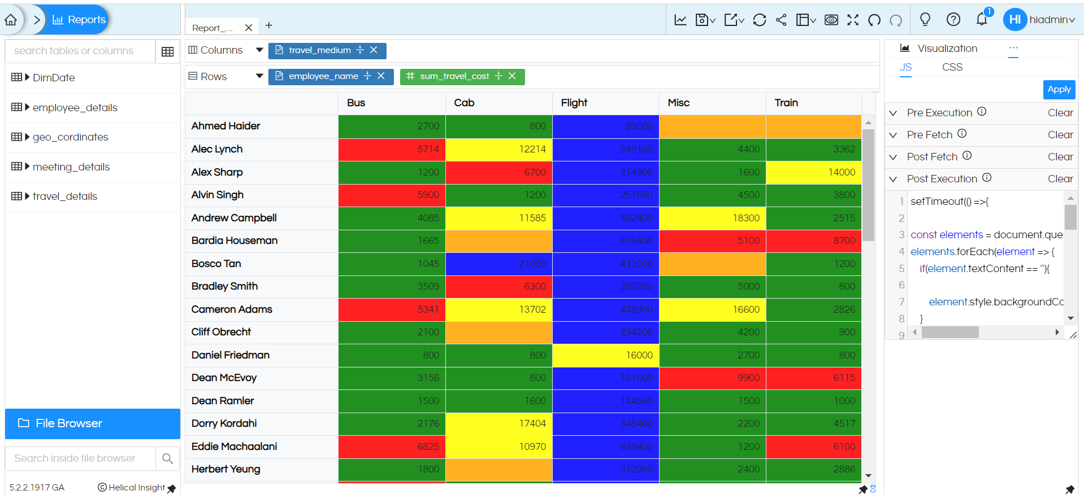Clear the Post Execution script
The width and height of the screenshot is (1084, 495).
(x=1060, y=179)
